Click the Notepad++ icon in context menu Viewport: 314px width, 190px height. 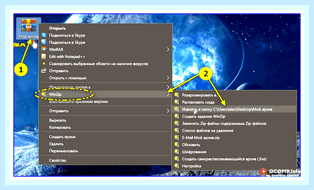point(44,56)
